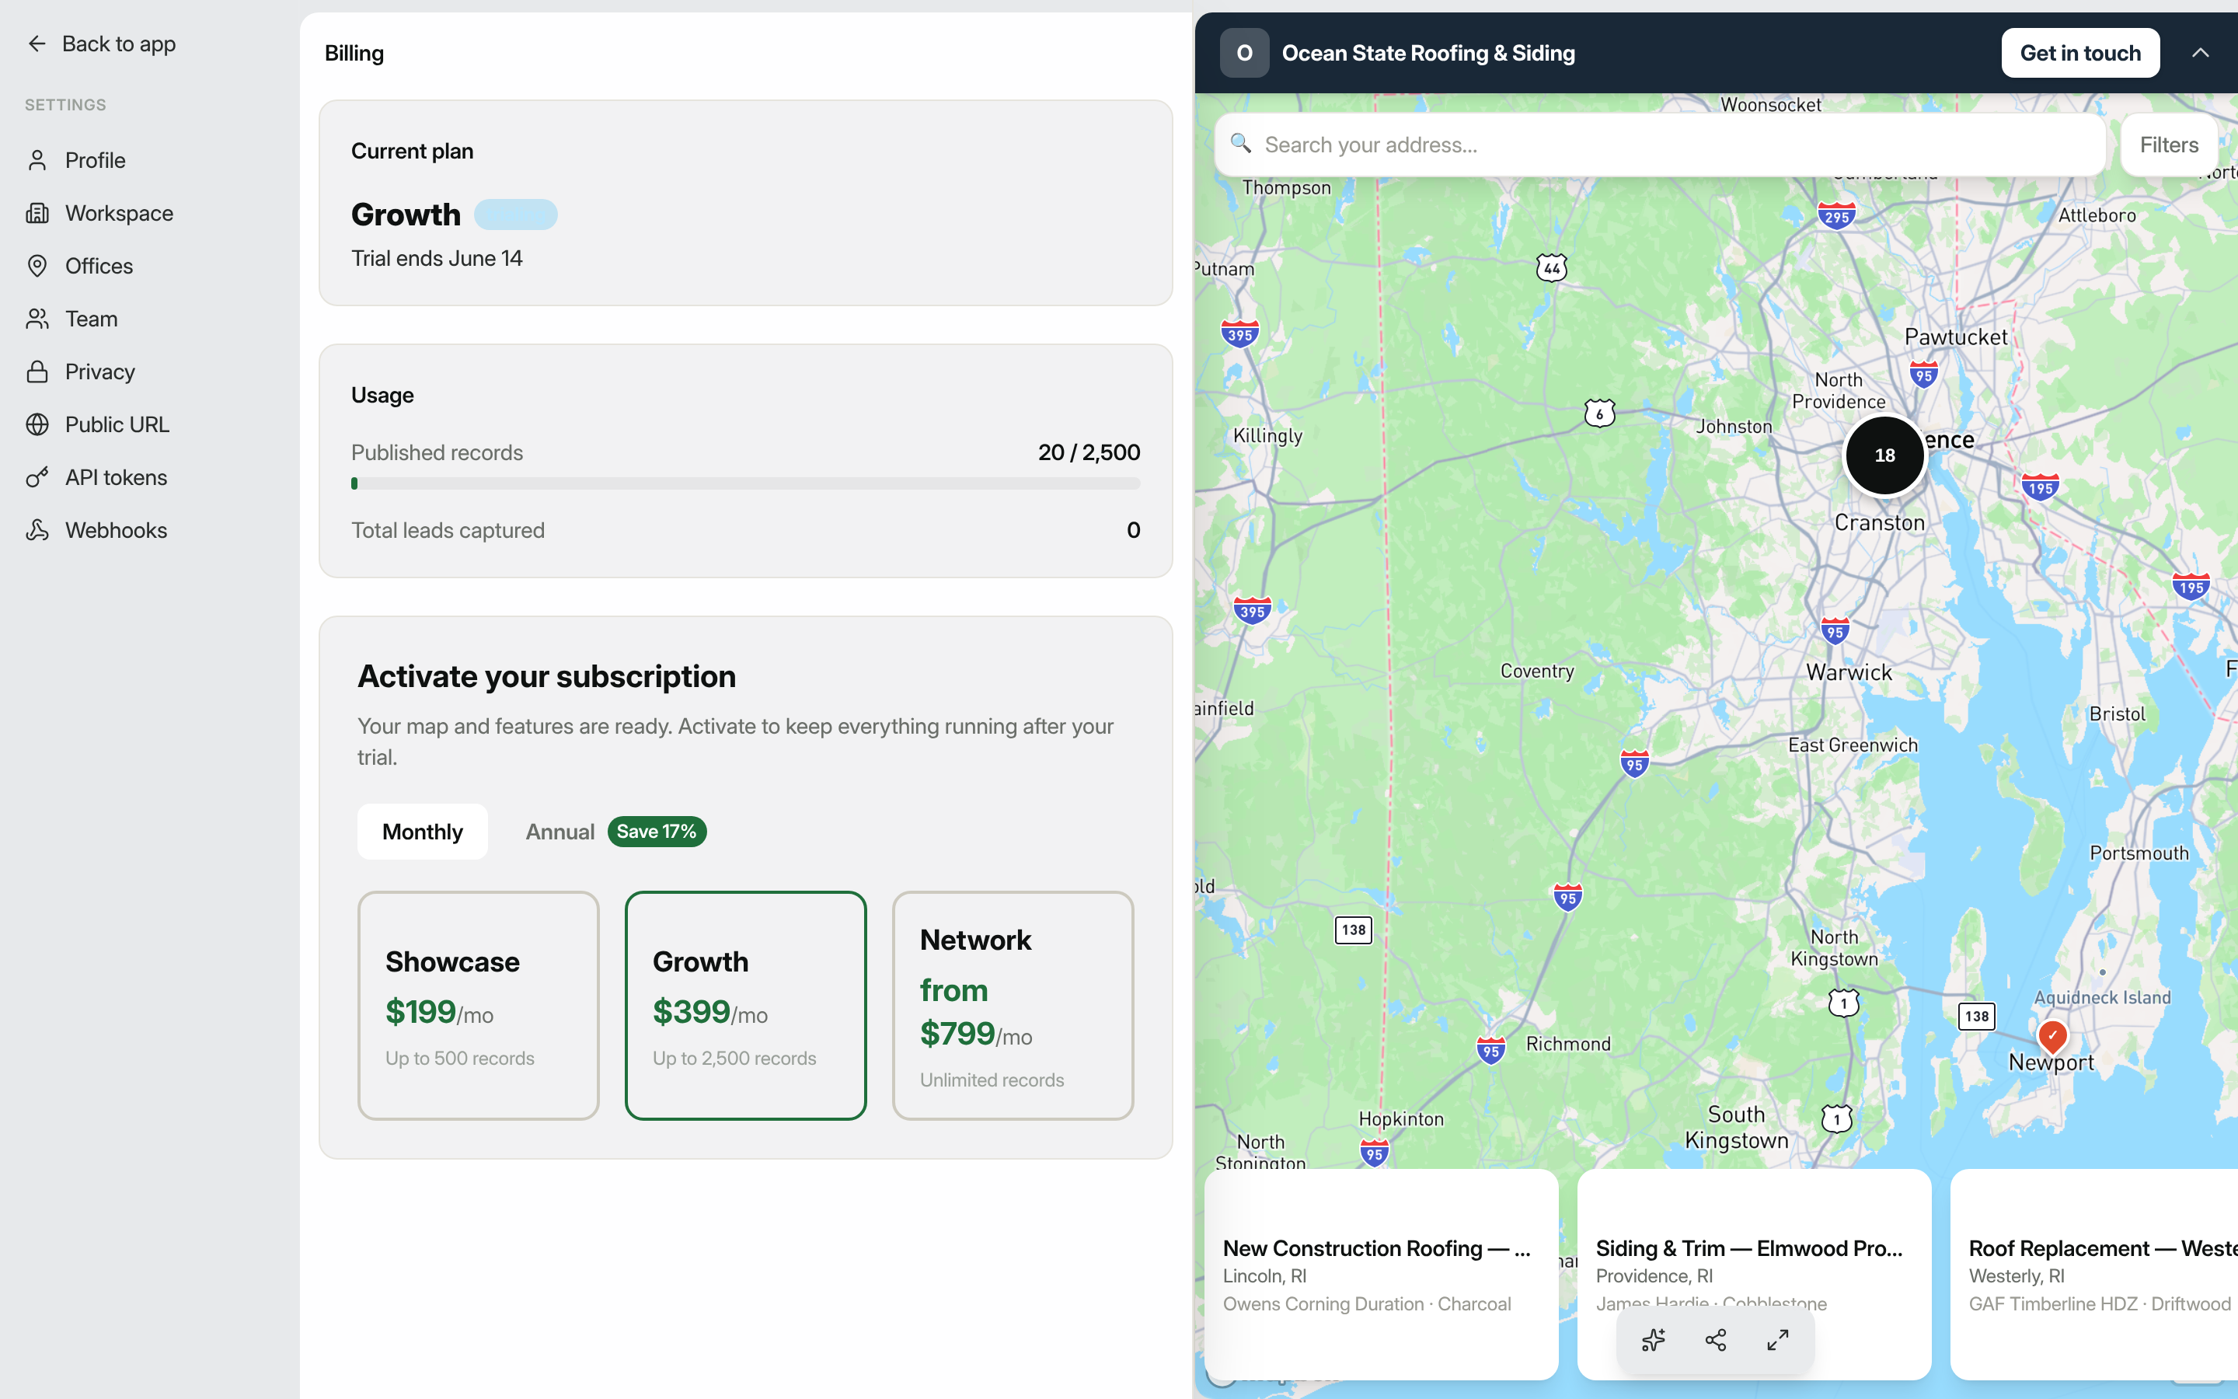Click the Privacy lock icon

37,371
